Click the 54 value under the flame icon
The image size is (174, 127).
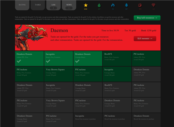113,9
